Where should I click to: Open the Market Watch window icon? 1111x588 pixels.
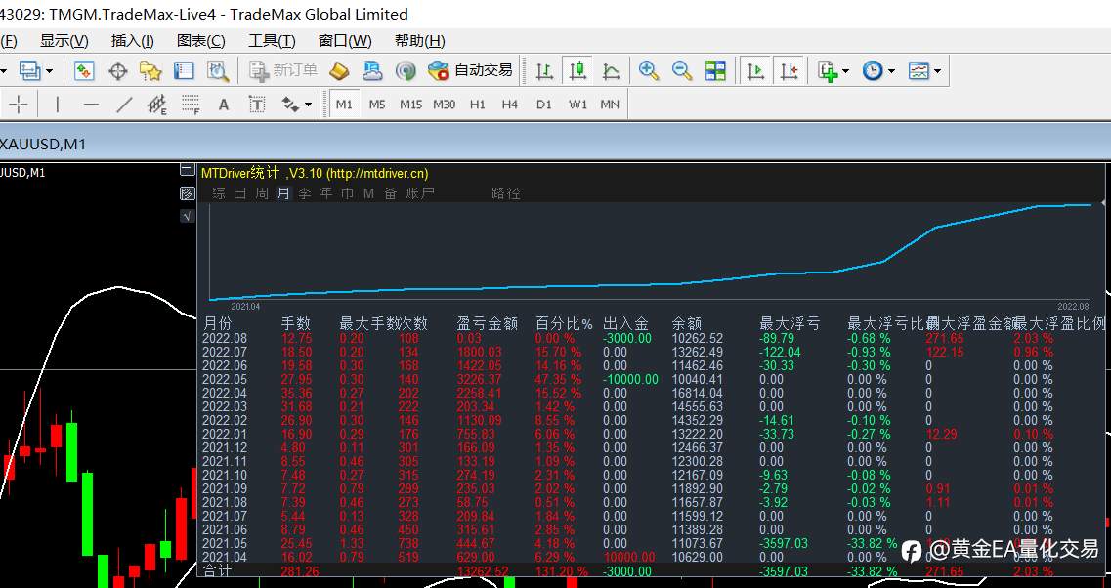pyautogui.click(x=84, y=71)
